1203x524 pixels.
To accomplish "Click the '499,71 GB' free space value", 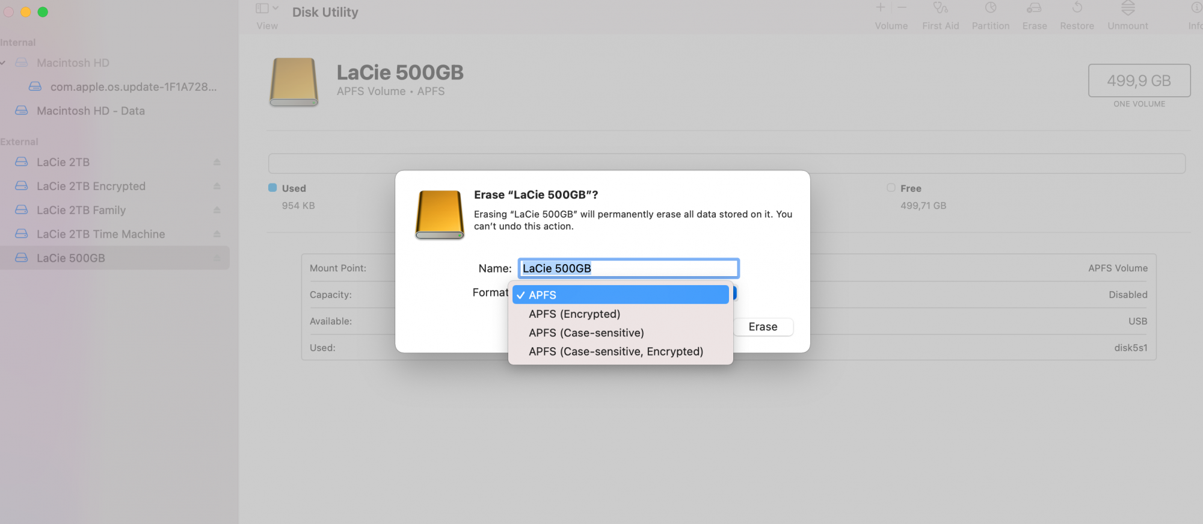I will point(923,206).
